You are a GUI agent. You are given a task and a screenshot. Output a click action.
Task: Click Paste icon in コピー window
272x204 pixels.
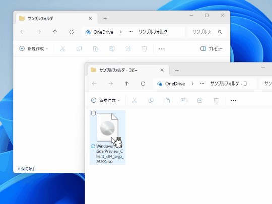tap(167, 100)
